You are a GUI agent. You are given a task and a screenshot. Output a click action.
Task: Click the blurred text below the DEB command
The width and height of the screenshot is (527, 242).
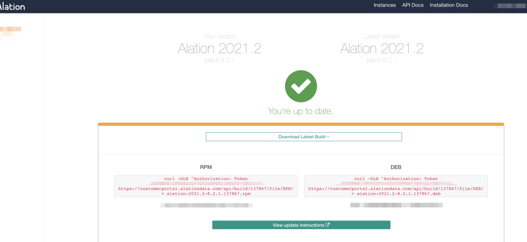click(396, 205)
